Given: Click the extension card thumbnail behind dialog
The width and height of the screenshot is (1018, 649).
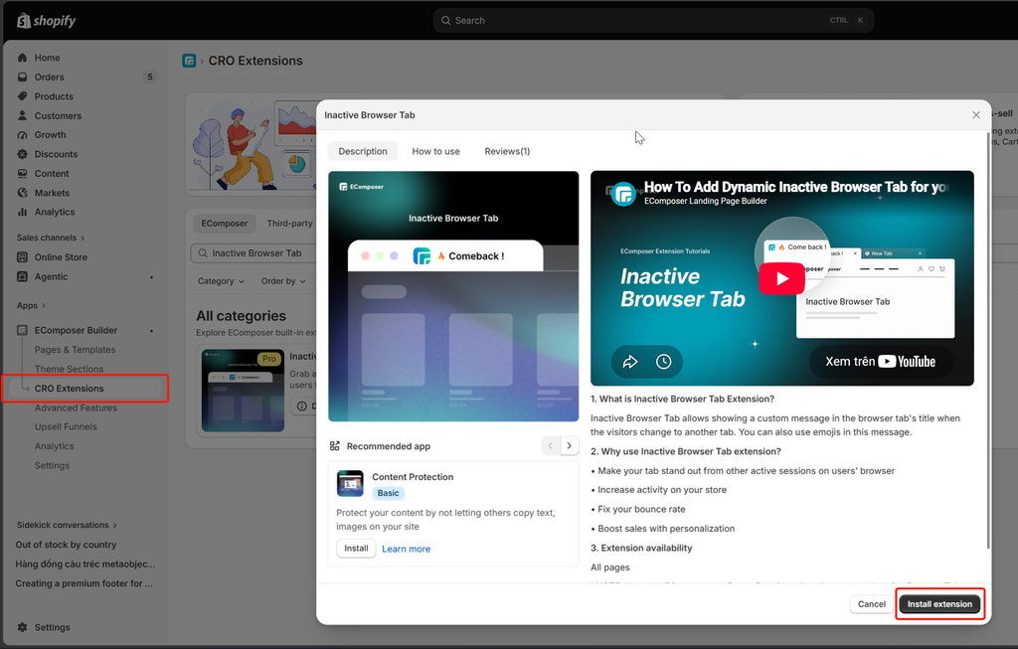Looking at the screenshot, I should [243, 391].
